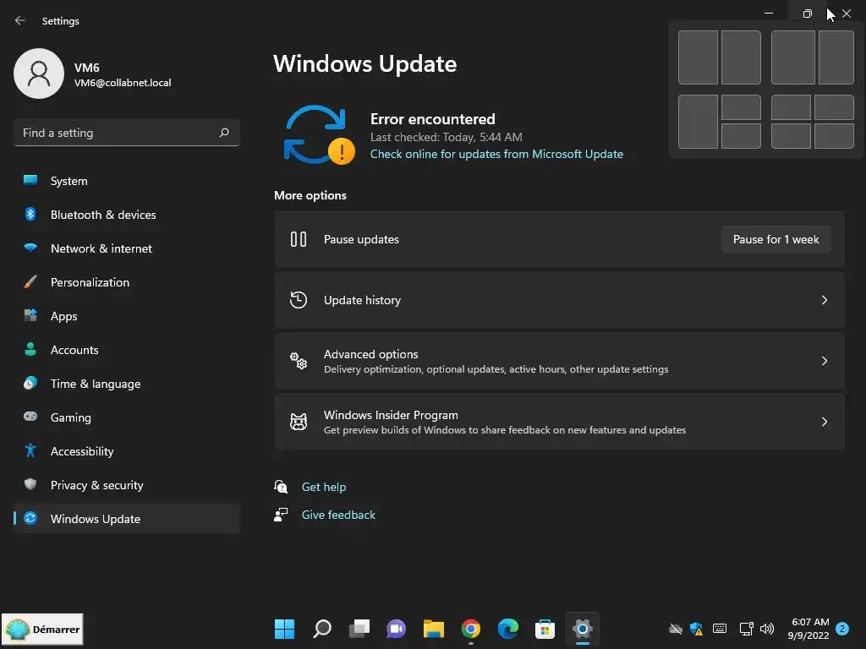
Task: Open taskbar Search
Action: tap(322, 629)
